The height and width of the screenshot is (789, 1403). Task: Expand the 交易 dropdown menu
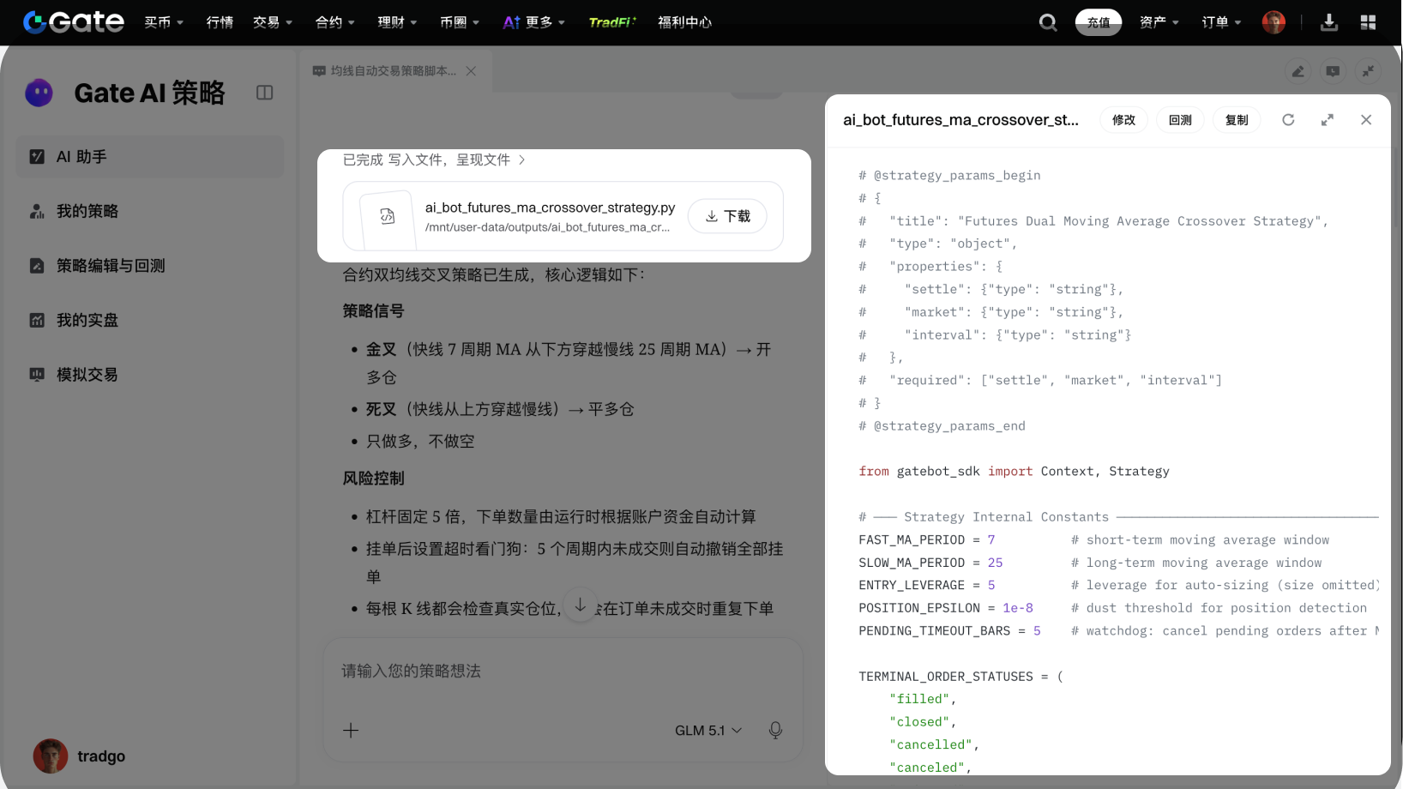point(273,22)
